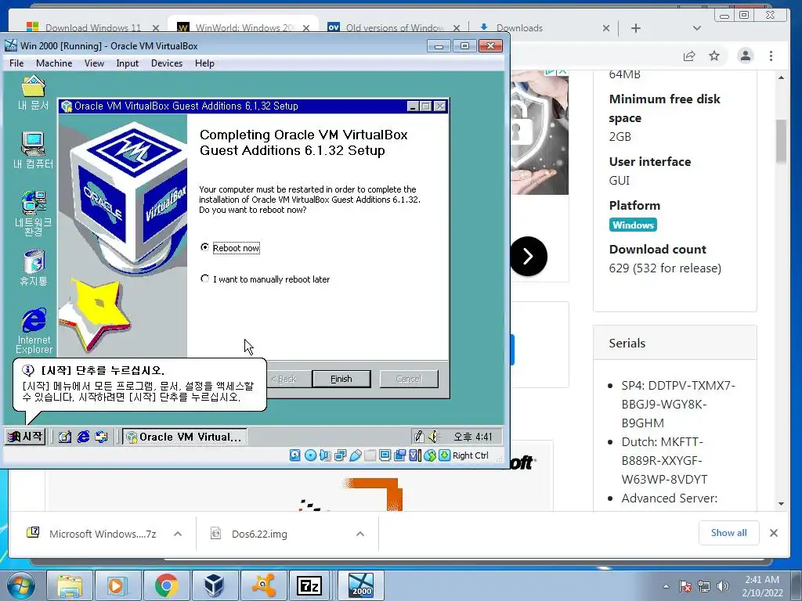Open the Machine menu in VirtualBox
802x601 pixels.
tap(54, 63)
